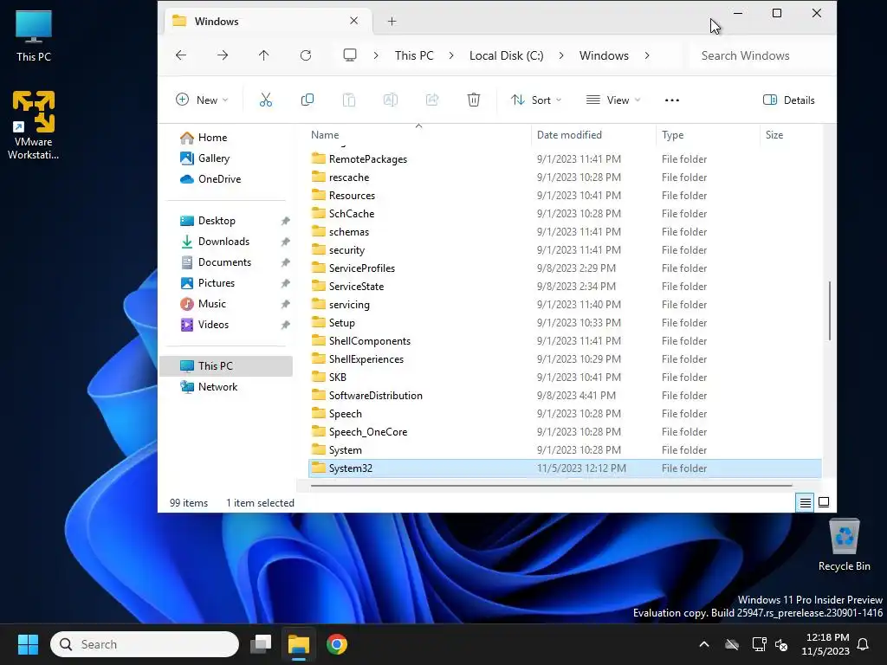Image resolution: width=887 pixels, height=665 pixels.
Task: Select Network in navigation pane
Action: tap(226, 387)
